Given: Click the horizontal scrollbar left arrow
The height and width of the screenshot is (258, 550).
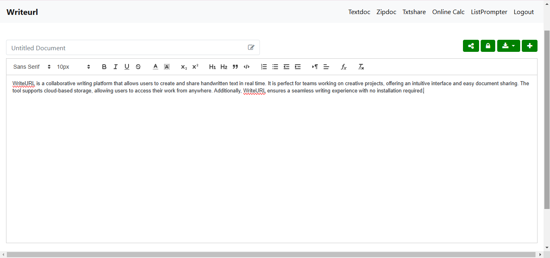Looking at the screenshot, I should click(x=3, y=255).
